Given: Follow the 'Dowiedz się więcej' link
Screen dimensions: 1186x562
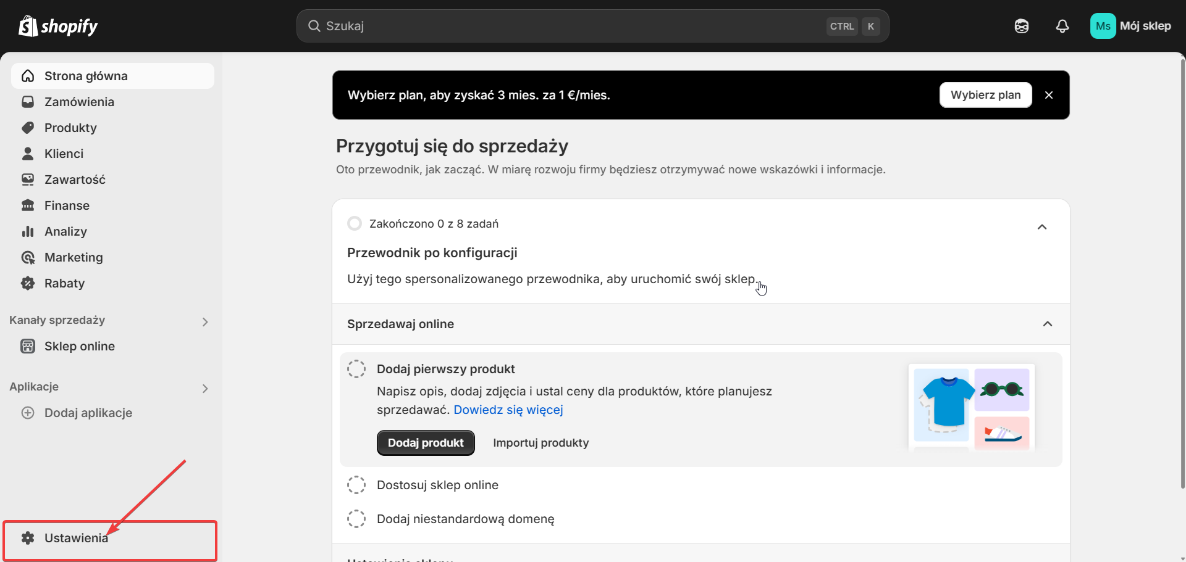Looking at the screenshot, I should coord(508,410).
